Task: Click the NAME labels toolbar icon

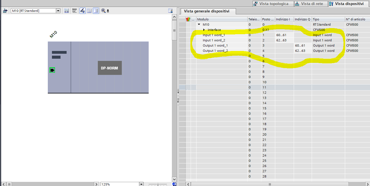Action: pyautogui.click(x=74, y=11)
